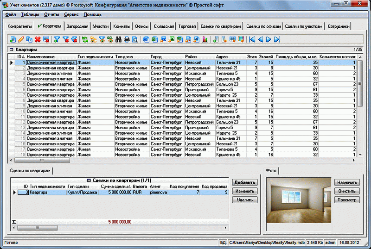Click the Просмотр button
Image resolution: width=371 pixels, height=249 pixels.
[347, 200]
